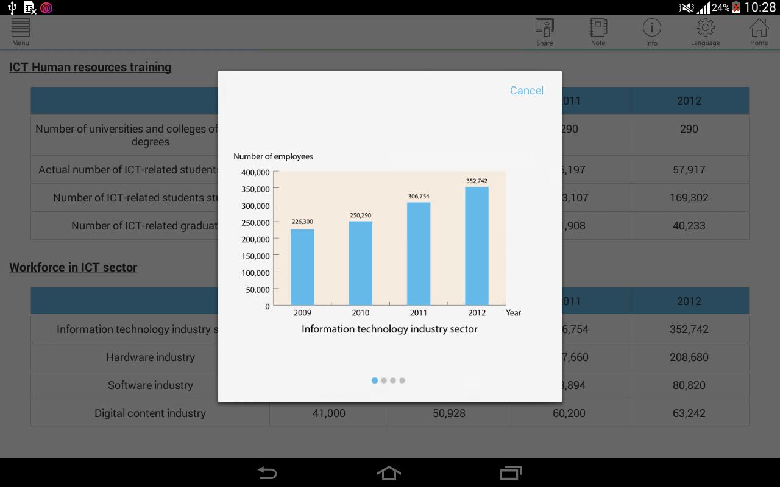
Task: Select first page indicator dot
Action: tap(375, 380)
